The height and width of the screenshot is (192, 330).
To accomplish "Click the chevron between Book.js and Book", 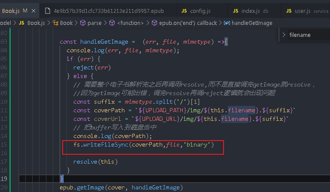I will coord(49,23).
